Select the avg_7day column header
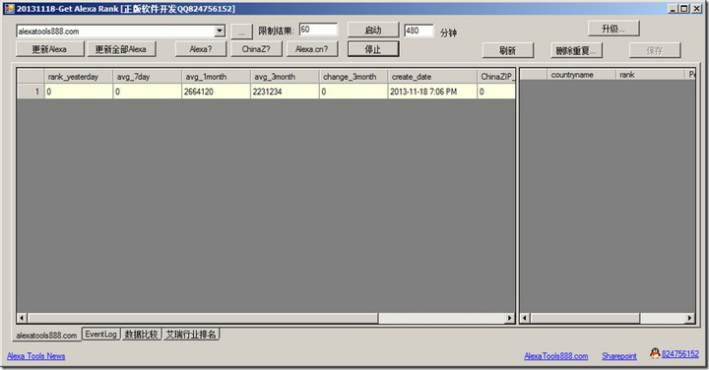The height and width of the screenshot is (370, 709). click(148, 77)
